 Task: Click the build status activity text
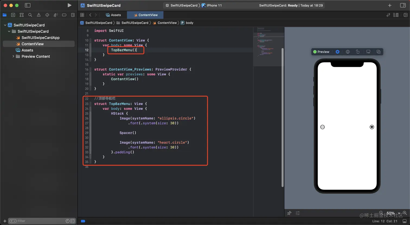pyautogui.click(x=291, y=5)
